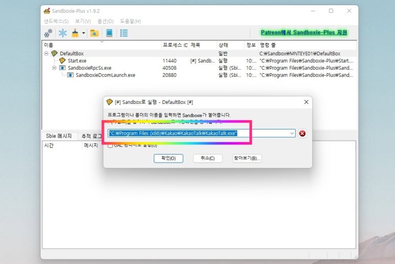Click the Sandboxie-Plus title bar app icon
395x264 pixels.
[x=47, y=11]
